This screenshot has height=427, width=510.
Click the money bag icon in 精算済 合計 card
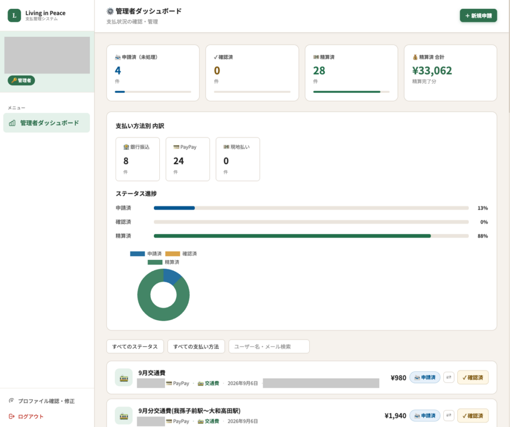[x=415, y=57]
